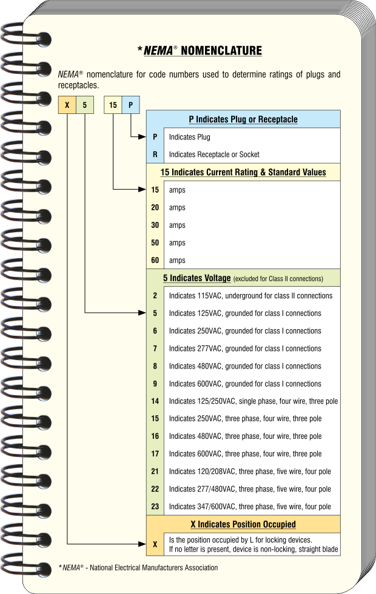The image size is (376, 594).
Task: Click '(excluded for Class II connections)' note
Action: (278, 279)
